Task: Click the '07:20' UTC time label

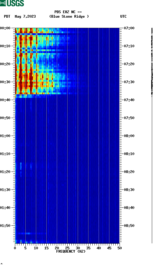Action: (x=129, y=64)
